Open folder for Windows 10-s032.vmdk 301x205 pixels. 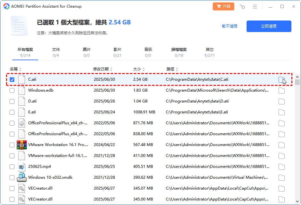(x=281, y=177)
